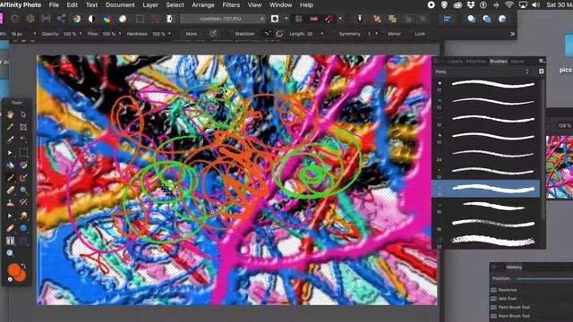Open the Arrange menu

coord(203,5)
